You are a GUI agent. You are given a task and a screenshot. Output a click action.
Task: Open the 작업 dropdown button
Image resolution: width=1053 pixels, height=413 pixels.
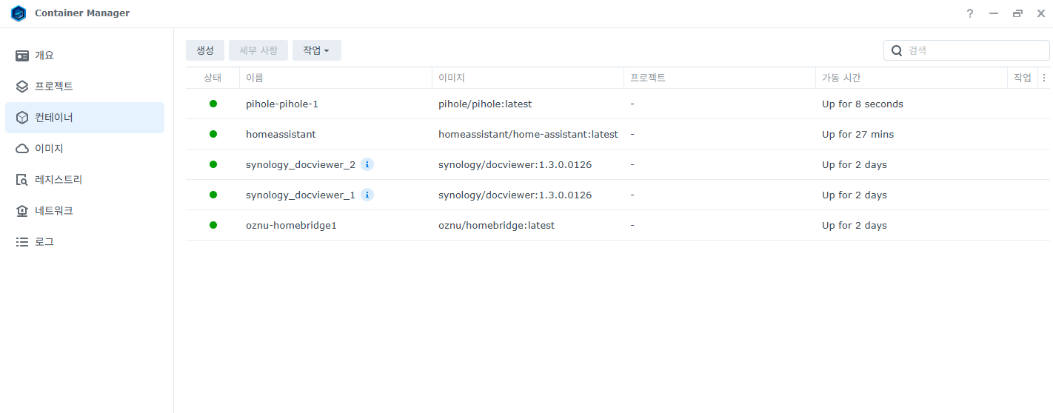(x=317, y=50)
